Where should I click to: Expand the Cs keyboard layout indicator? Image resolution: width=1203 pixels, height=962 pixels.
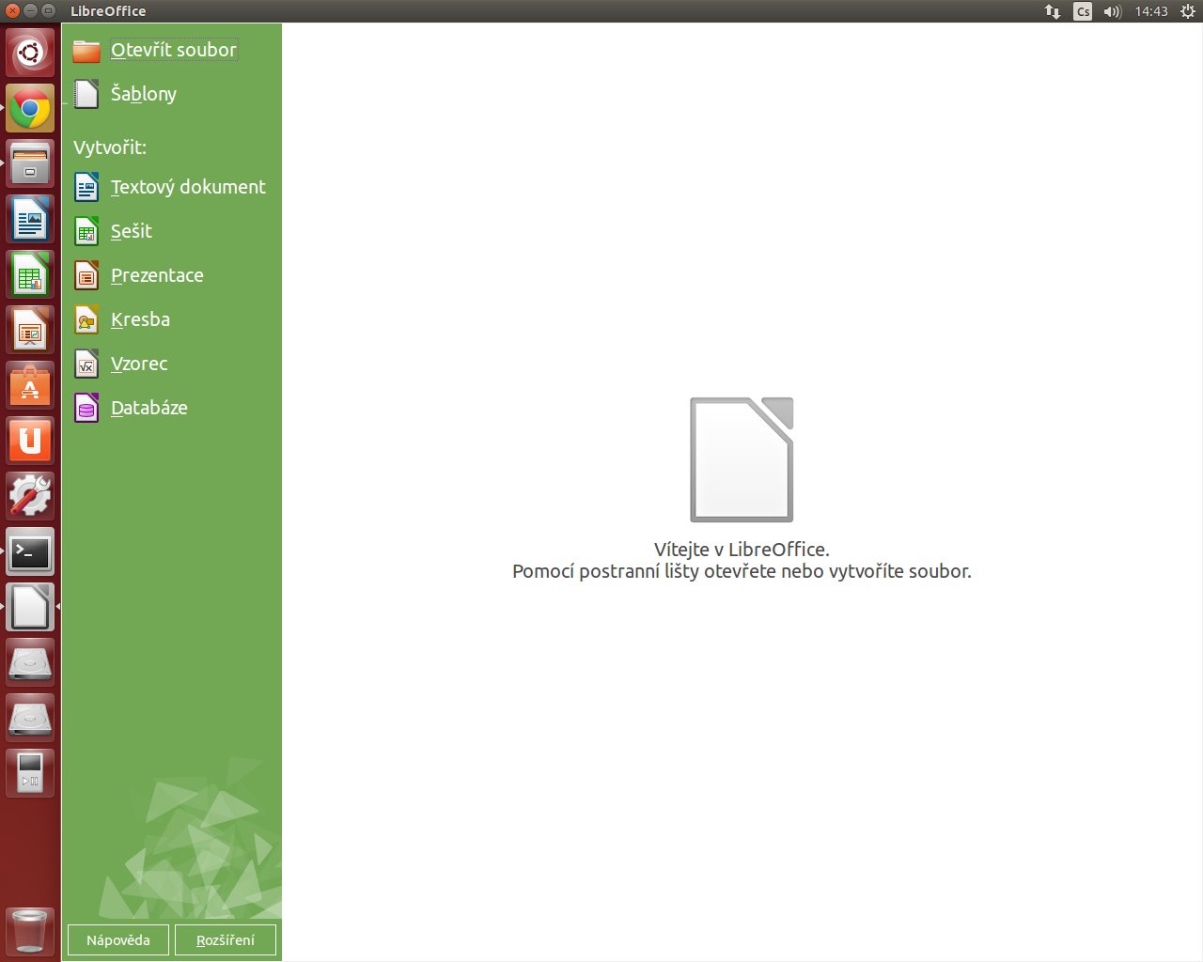point(1083,11)
